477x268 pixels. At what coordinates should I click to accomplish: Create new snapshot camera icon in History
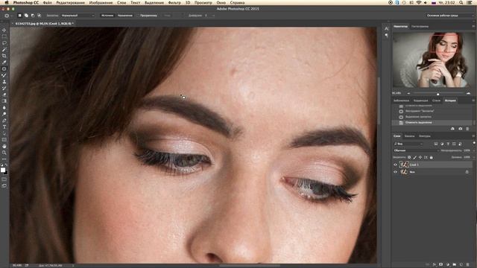[461, 129]
